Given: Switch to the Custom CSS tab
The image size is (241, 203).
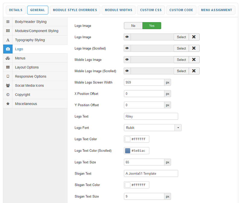Looking at the screenshot, I should click(x=151, y=10).
